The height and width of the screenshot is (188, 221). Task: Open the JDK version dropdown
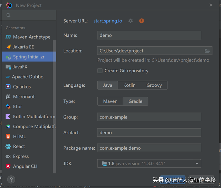coord(149,163)
